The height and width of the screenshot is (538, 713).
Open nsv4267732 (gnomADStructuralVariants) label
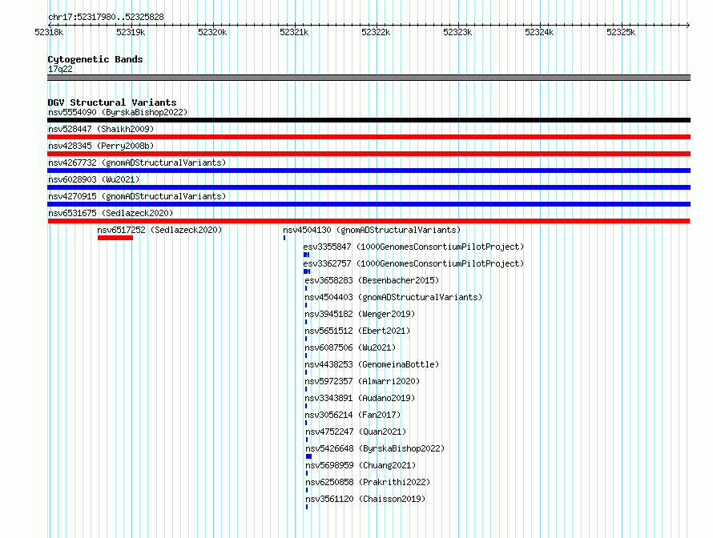point(137,163)
